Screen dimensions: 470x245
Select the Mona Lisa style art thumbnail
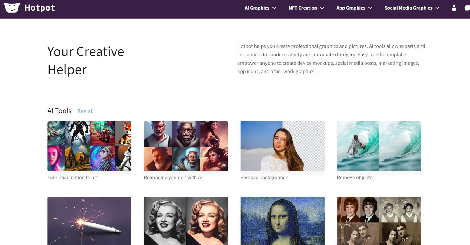282,221
